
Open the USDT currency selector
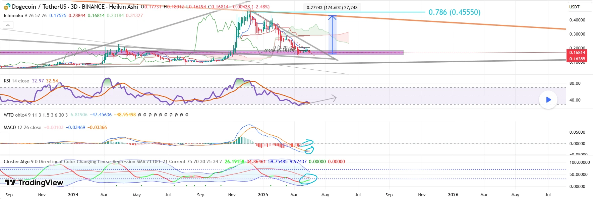[x=580, y=7]
